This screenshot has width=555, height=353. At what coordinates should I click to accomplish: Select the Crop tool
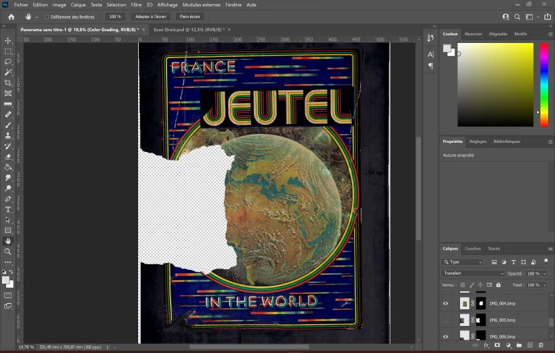pyautogui.click(x=8, y=83)
